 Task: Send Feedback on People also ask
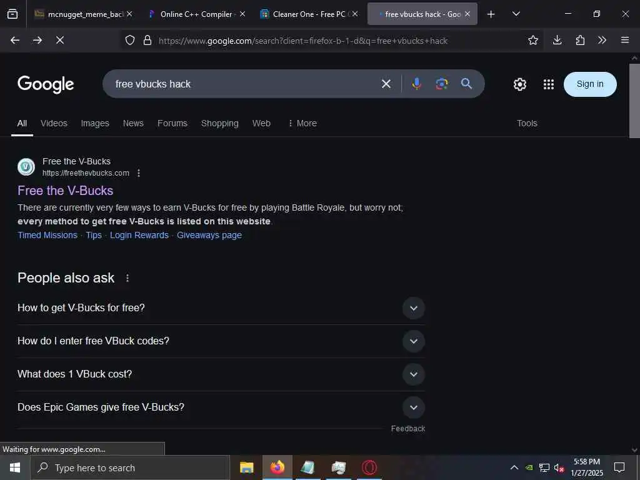(407, 429)
